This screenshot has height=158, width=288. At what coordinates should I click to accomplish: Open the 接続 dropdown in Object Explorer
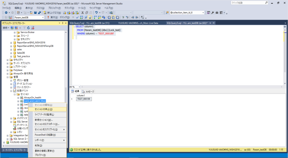pyautogui.click(x=6, y=28)
